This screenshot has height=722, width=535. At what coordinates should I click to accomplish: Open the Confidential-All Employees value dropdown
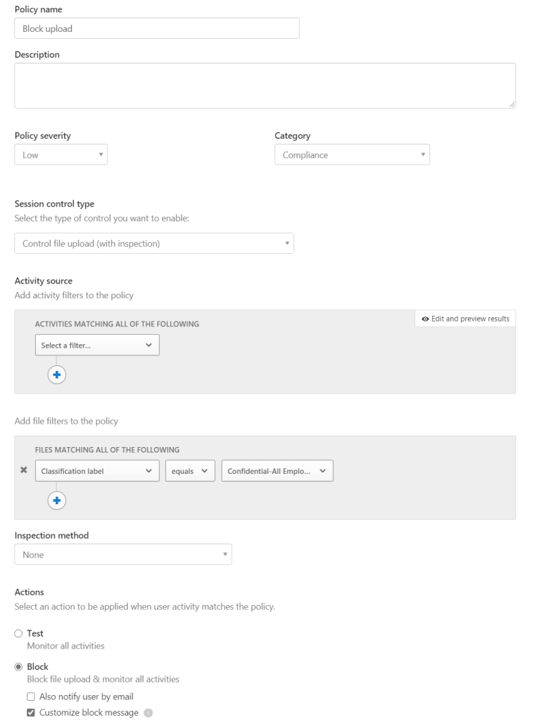(x=277, y=471)
